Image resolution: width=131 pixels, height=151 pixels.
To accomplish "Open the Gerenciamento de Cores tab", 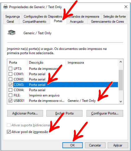I will [107, 22].
